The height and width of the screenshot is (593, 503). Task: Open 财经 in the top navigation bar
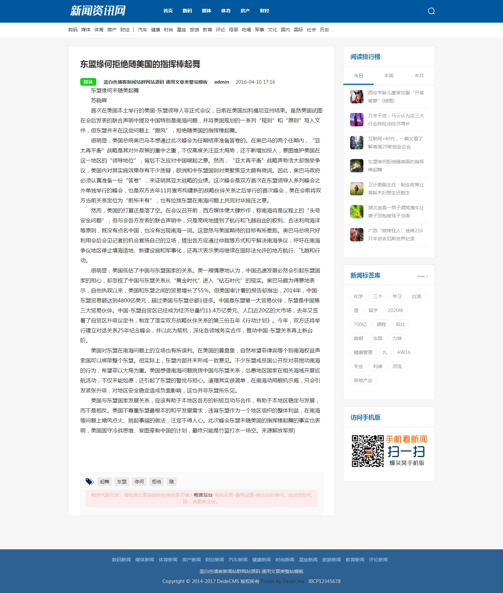(x=264, y=11)
